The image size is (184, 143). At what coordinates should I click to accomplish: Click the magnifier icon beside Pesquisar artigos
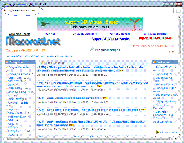(92, 49)
